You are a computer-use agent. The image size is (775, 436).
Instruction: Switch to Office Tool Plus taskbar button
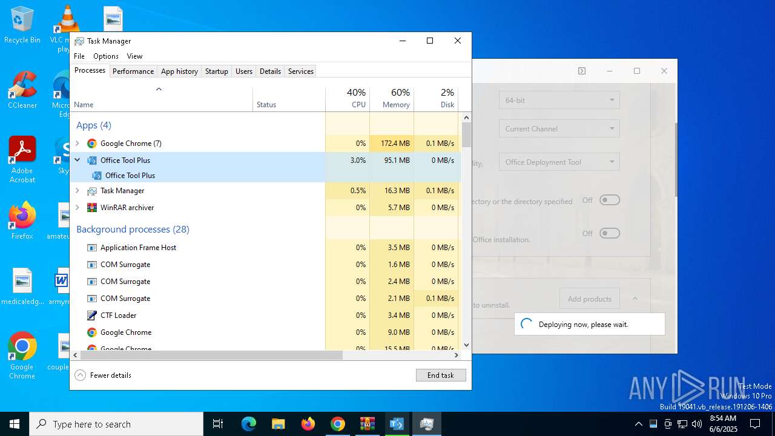397,424
